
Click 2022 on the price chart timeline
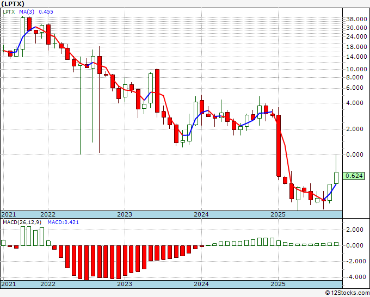coord(48,214)
